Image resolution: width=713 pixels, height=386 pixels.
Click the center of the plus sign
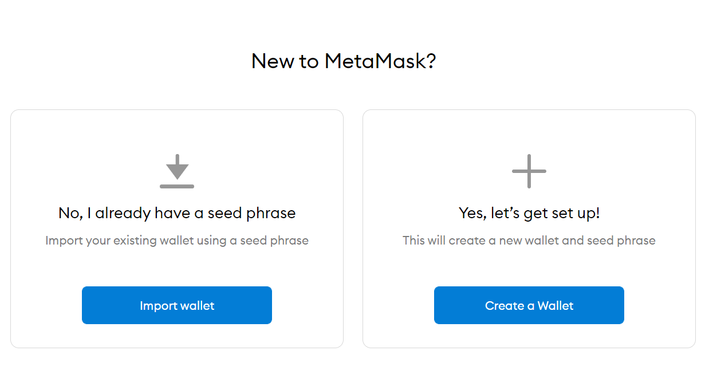click(529, 171)
